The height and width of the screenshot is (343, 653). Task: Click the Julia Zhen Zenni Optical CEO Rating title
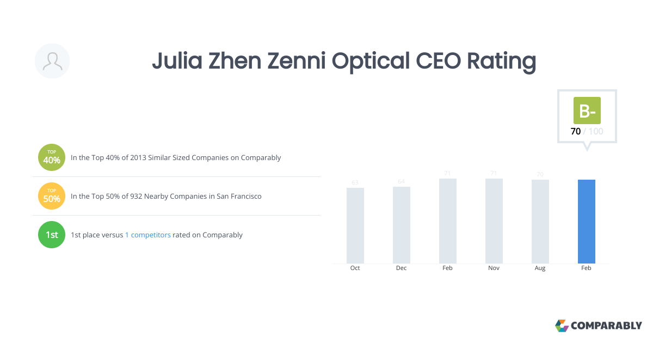tap(344, 61)
